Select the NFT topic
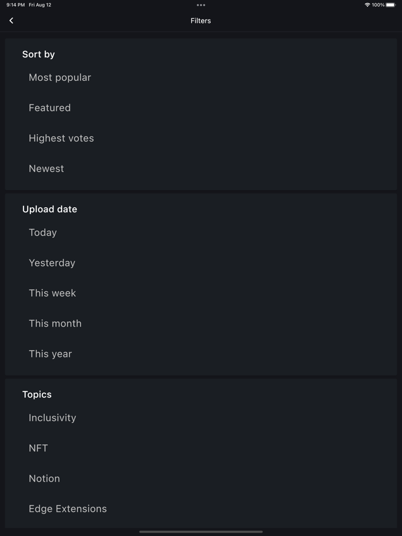Screen dimensions: 402x536 click(x=38, y=448)
